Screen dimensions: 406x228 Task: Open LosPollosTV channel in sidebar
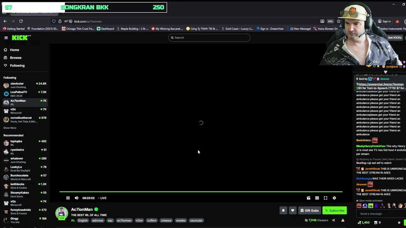25,94
